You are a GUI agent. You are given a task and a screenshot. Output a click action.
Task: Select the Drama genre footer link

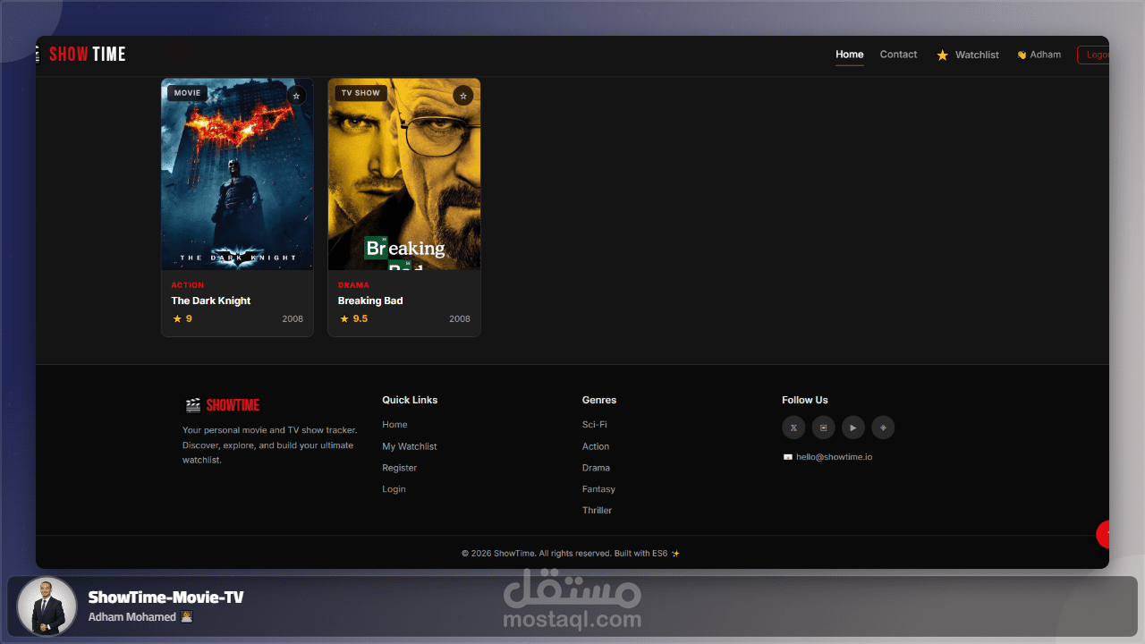(596, 468)
